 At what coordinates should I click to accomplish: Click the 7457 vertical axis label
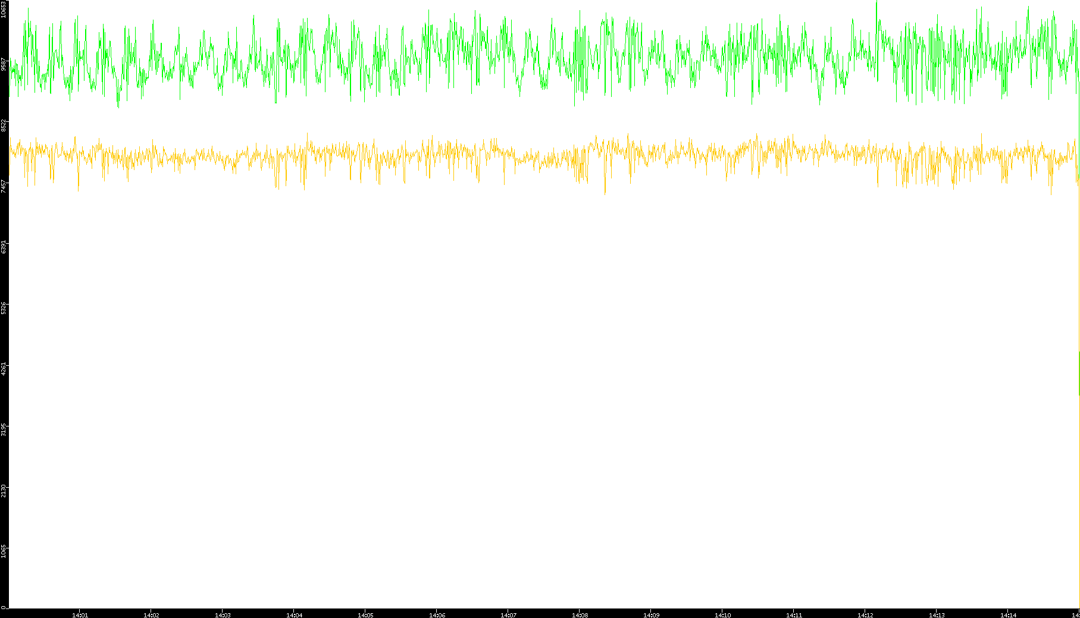pyautogui.click(x=4, y=186)
